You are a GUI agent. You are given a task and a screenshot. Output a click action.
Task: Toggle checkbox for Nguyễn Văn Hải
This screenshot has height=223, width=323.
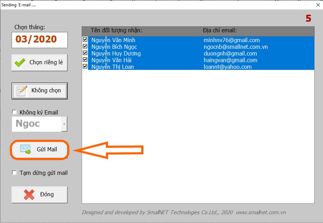(85, 60)
